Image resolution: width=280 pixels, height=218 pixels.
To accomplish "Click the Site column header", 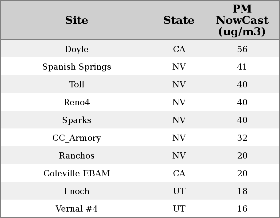I will click(x=76, y=21).
